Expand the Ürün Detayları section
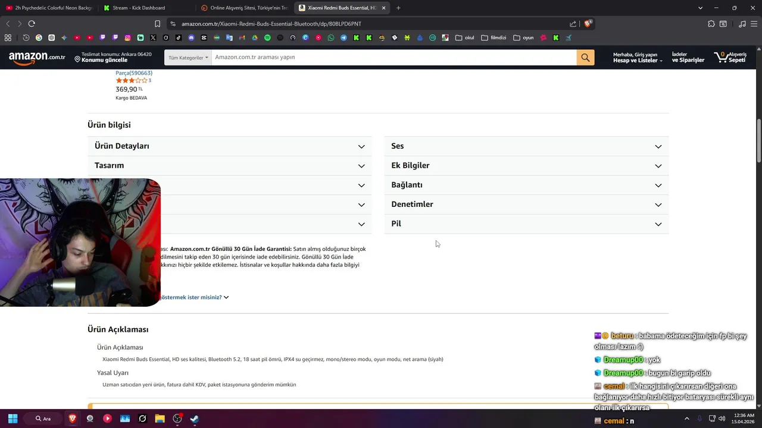This screenshot has height=428, width=762. tap(230, 146)
